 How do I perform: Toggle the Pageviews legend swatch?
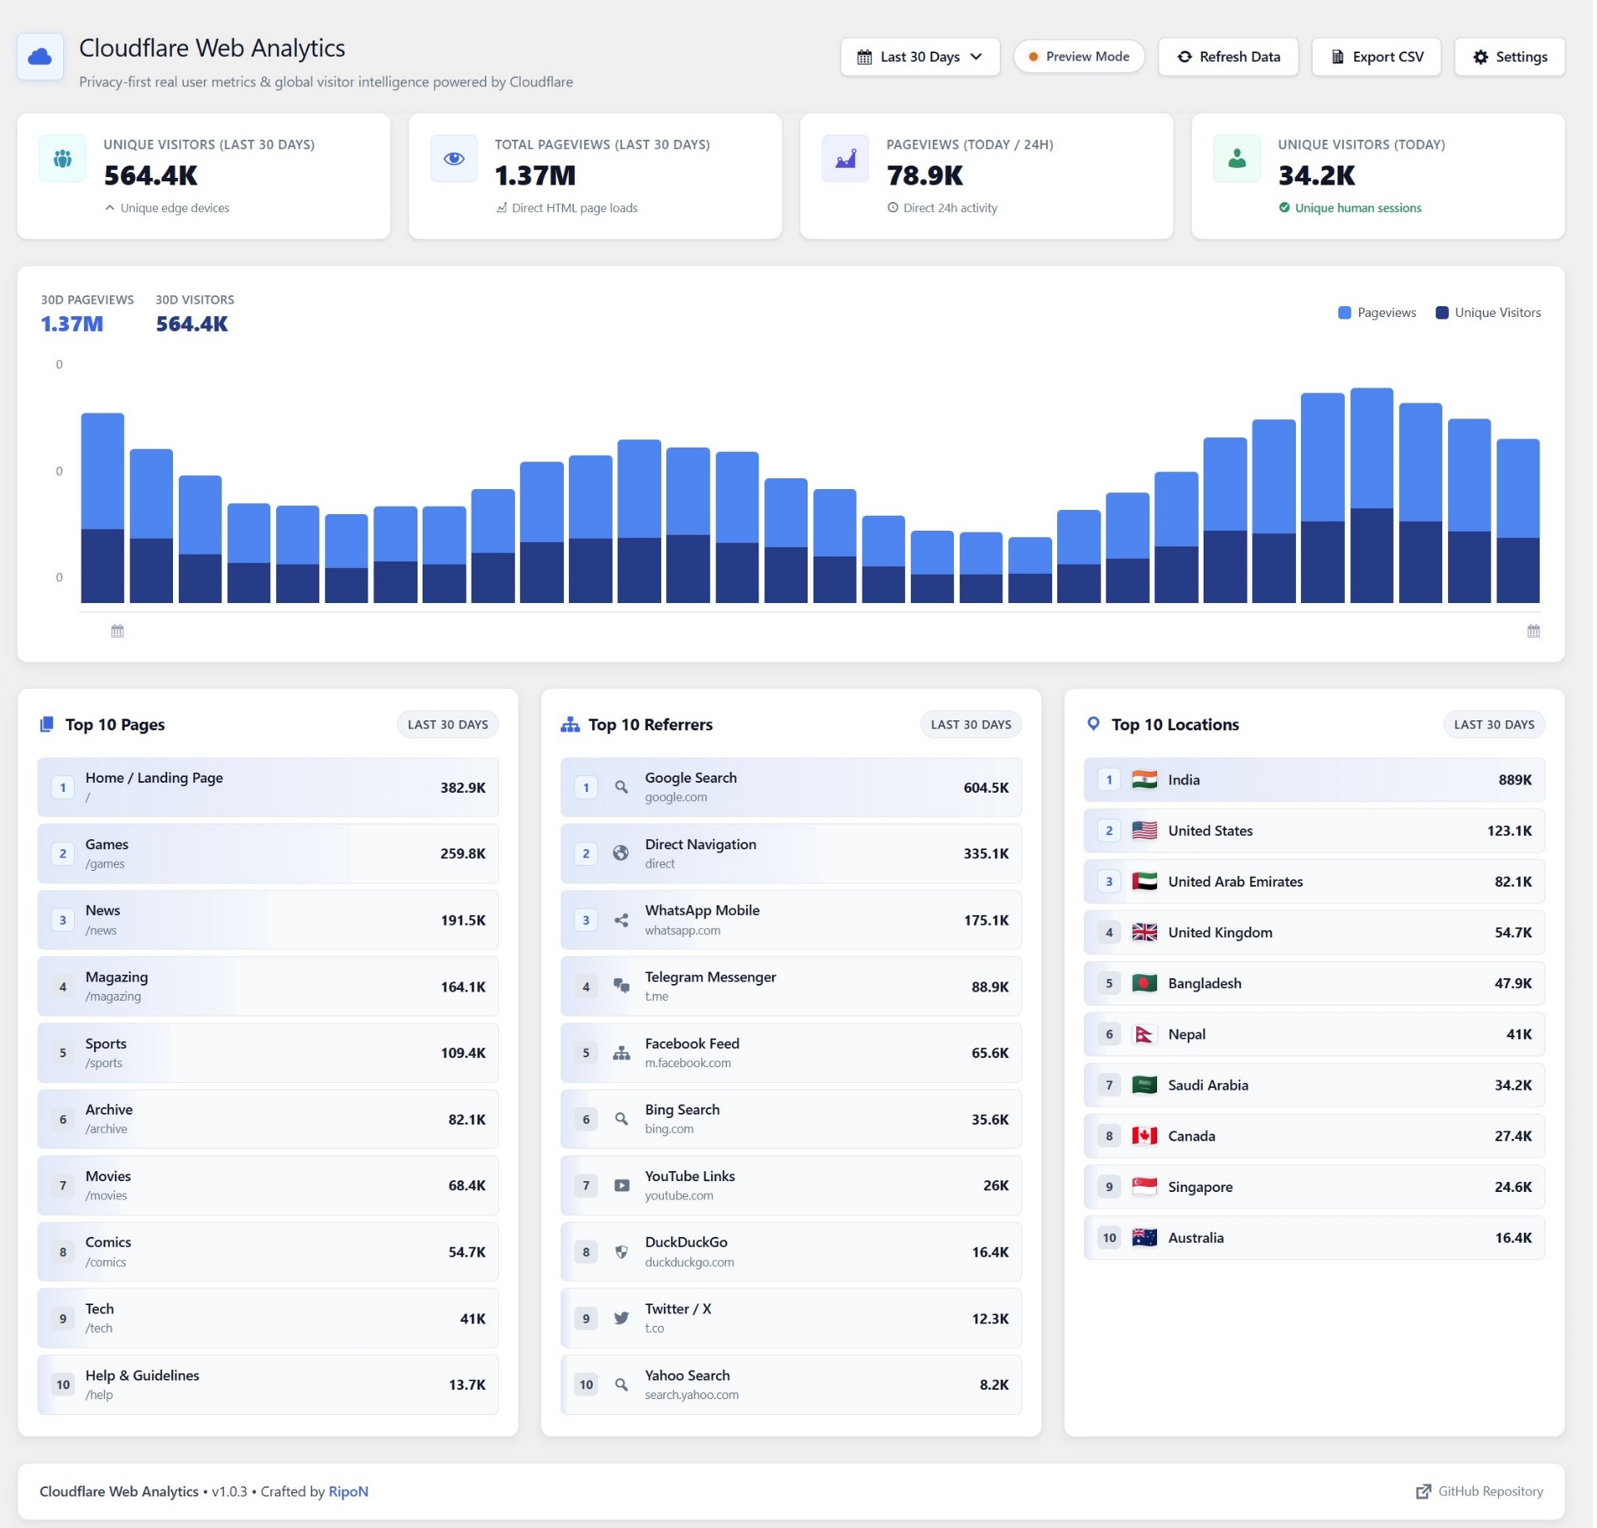(x=1345, y=313)
